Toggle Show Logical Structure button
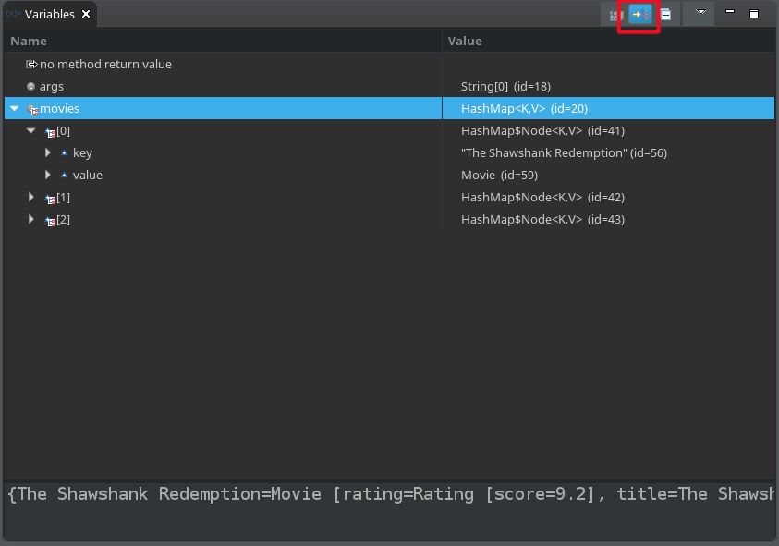779x546 pixels. point(639,15)
